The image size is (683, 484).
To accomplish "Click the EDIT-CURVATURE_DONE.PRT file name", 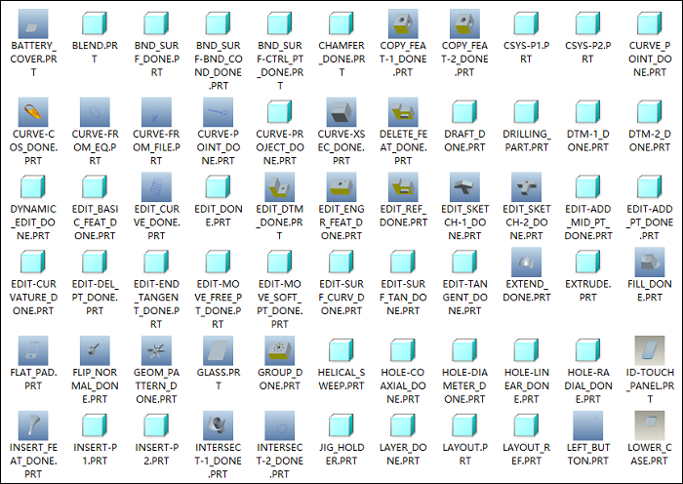I will 33,297.
